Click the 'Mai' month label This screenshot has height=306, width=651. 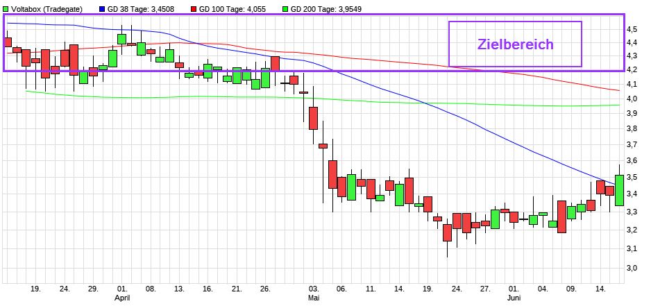[314, 298]
